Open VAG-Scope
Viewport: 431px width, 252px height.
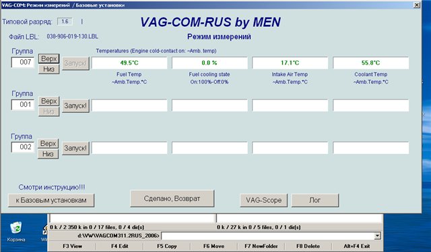tap(263, 200)
